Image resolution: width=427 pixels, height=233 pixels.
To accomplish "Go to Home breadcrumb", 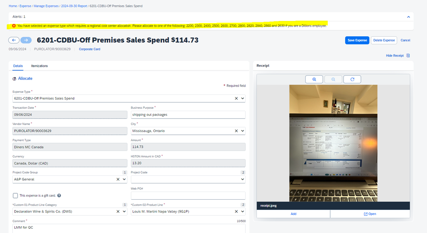I will [13, 6].
